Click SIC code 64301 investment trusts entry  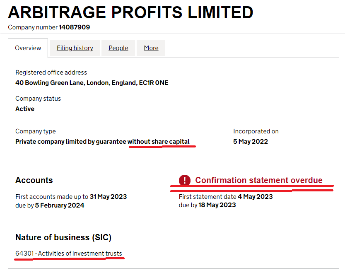[69, 254]
